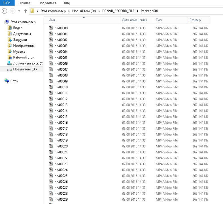Open Документы folder in sidebar
Viewport: 223px width, 204px height.
point(22,34)
